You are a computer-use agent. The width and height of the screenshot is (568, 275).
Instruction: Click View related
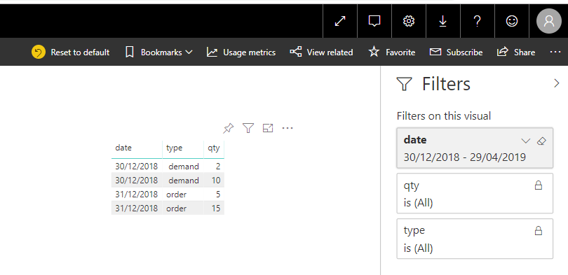point(321,52)
